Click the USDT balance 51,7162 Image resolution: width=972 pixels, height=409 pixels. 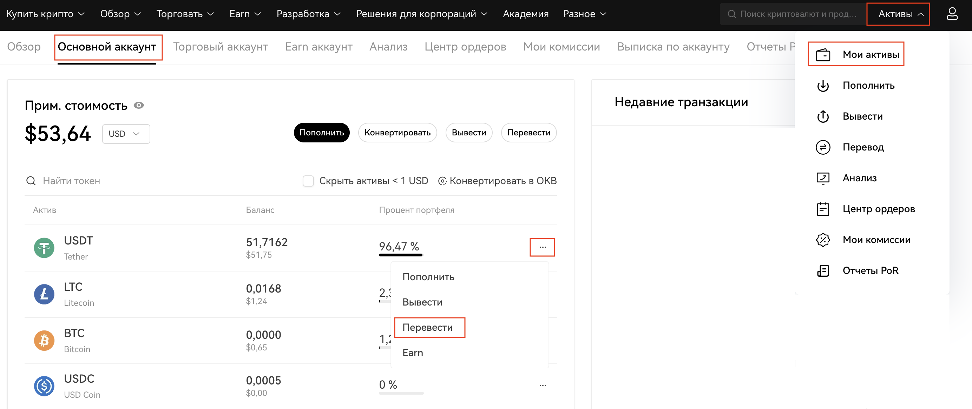pyautogui.click(x=267, y=242)
